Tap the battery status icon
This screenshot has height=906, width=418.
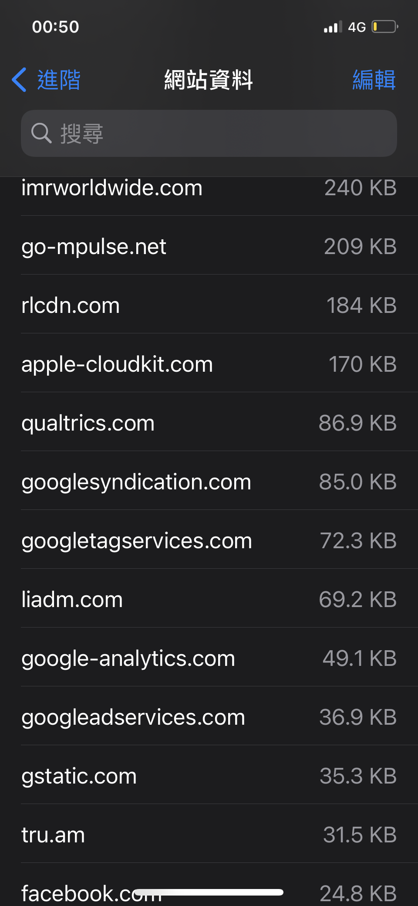pyautogui.click(x=384, y=27)
